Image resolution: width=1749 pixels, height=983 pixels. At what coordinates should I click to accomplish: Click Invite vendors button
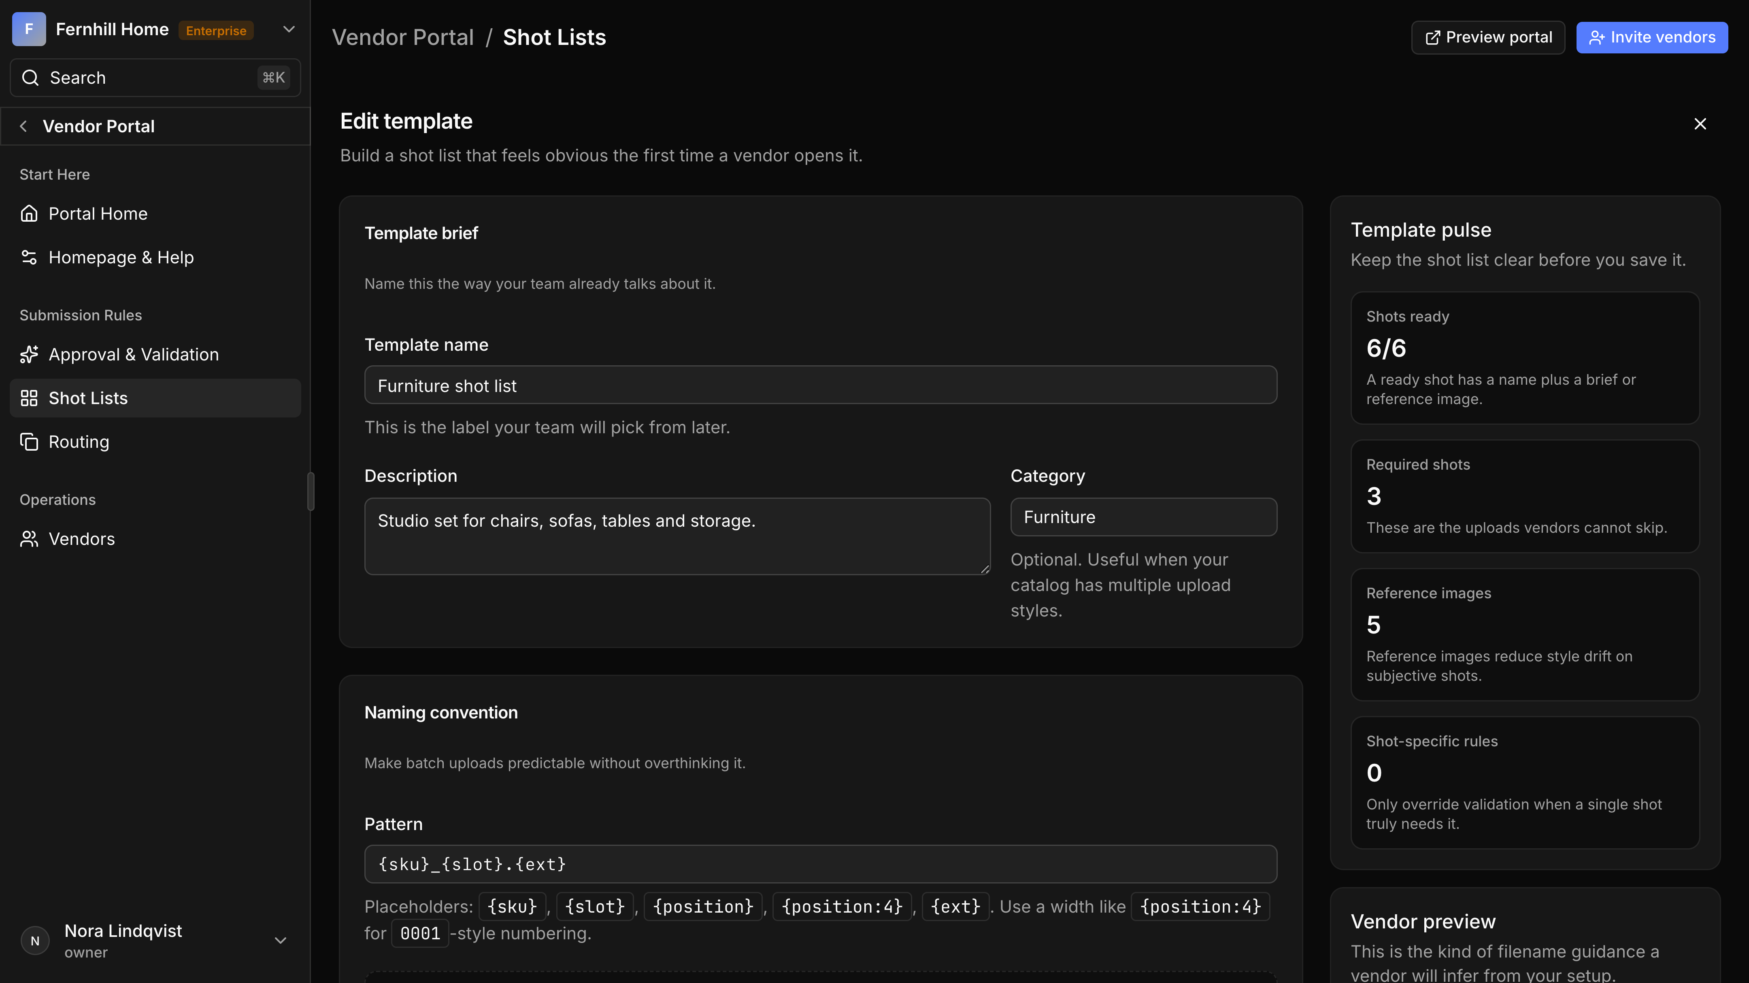(x=1652, y=37)
